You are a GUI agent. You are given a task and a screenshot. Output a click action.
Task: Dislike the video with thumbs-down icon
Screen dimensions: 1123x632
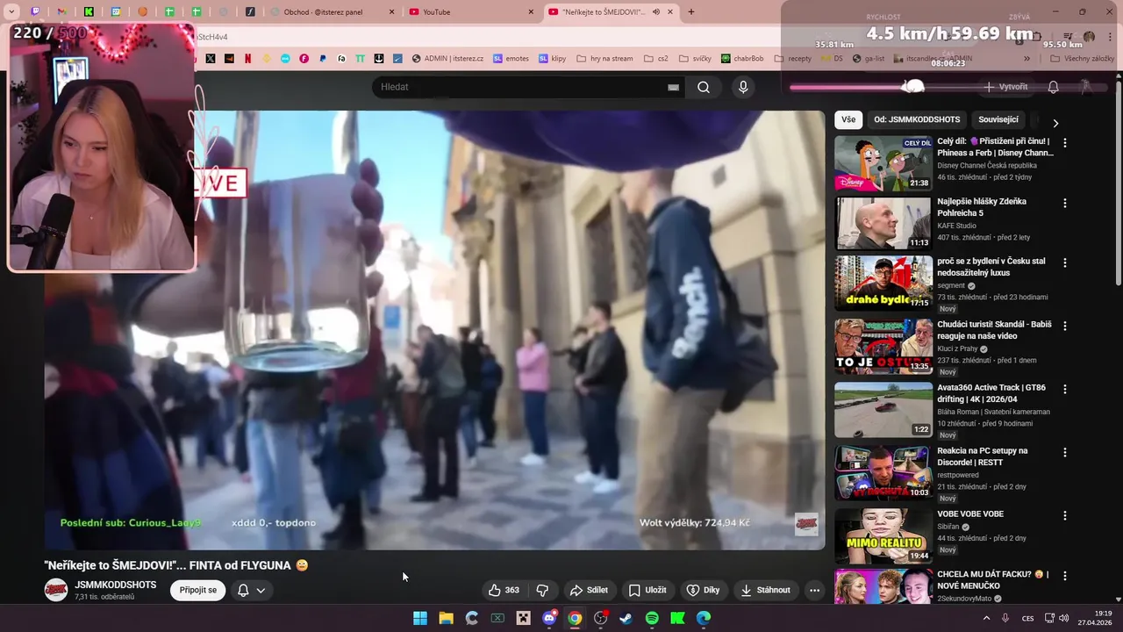pyautogui.click(x=542, y=590)
